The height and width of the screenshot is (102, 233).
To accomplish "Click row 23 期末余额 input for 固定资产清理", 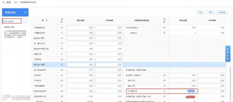I will click(81, 65).
